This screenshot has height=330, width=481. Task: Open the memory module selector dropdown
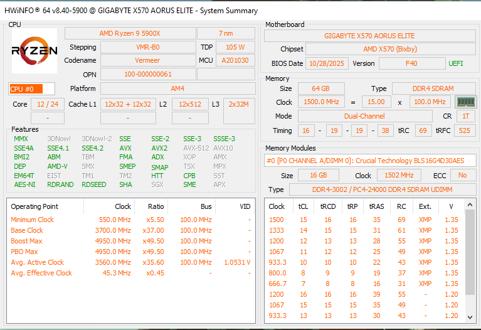click(370, 161)
